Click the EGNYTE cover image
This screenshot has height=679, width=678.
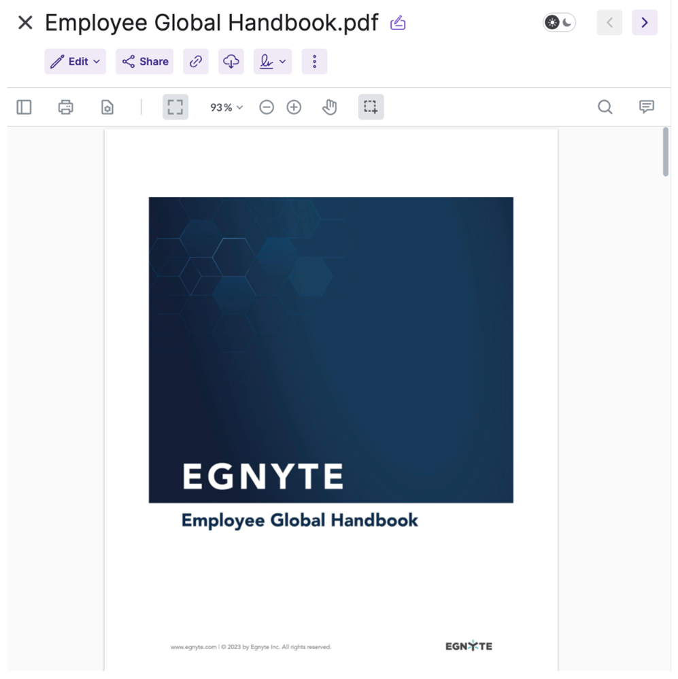331,350
